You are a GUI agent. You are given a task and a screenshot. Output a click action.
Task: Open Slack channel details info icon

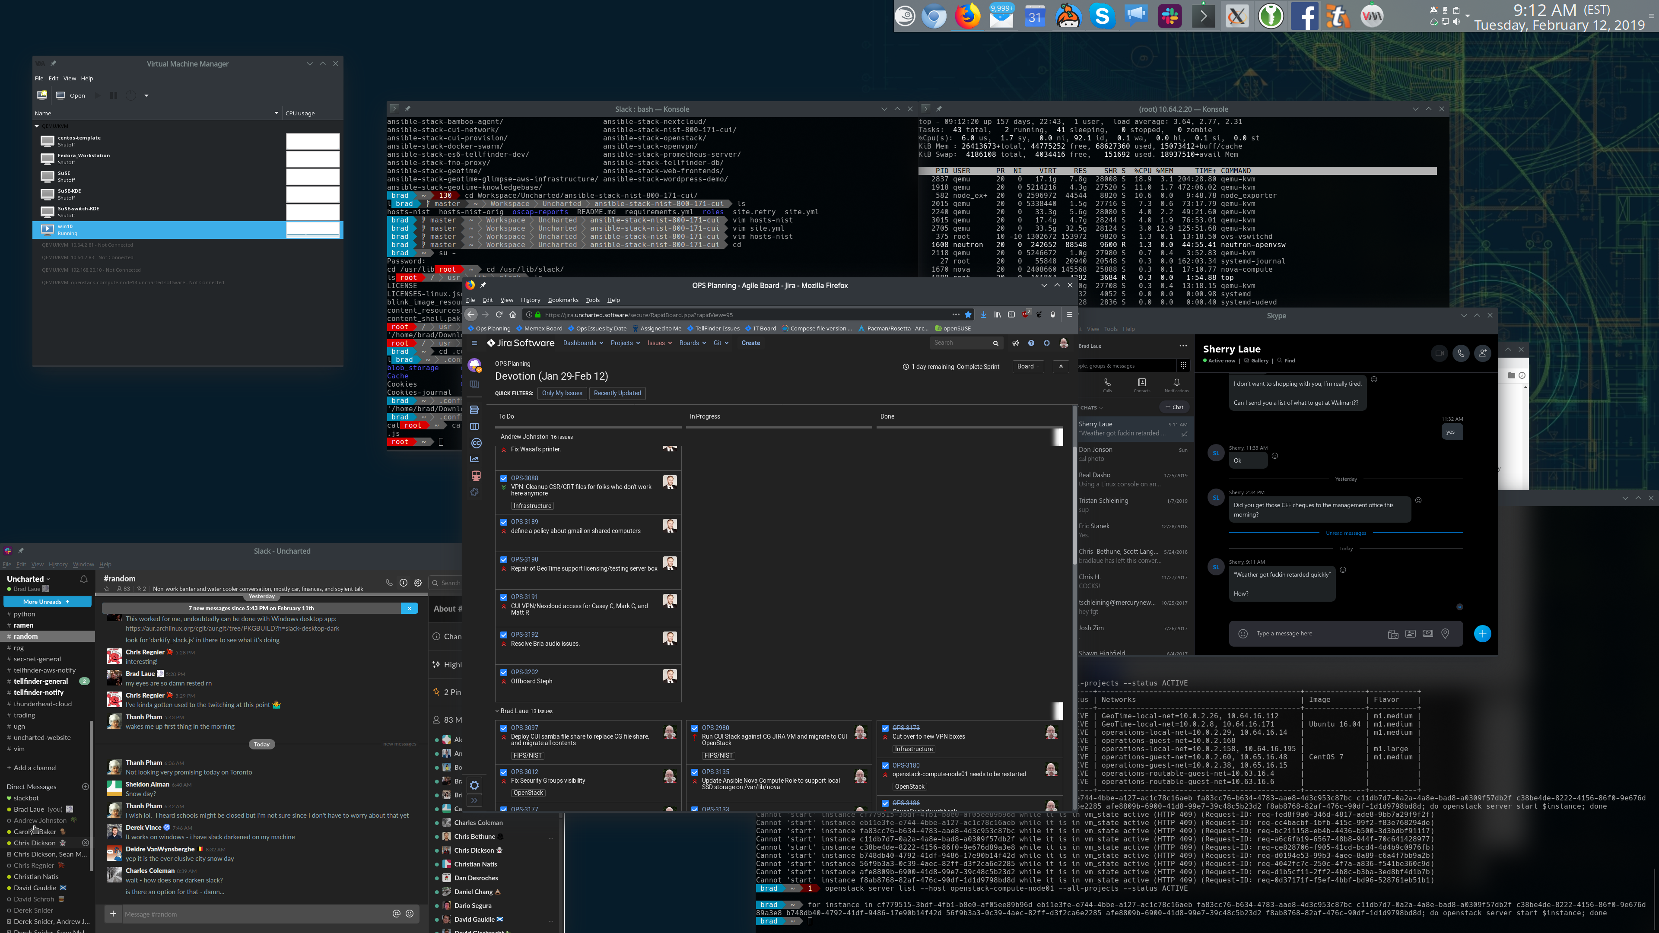pos(403,583)
